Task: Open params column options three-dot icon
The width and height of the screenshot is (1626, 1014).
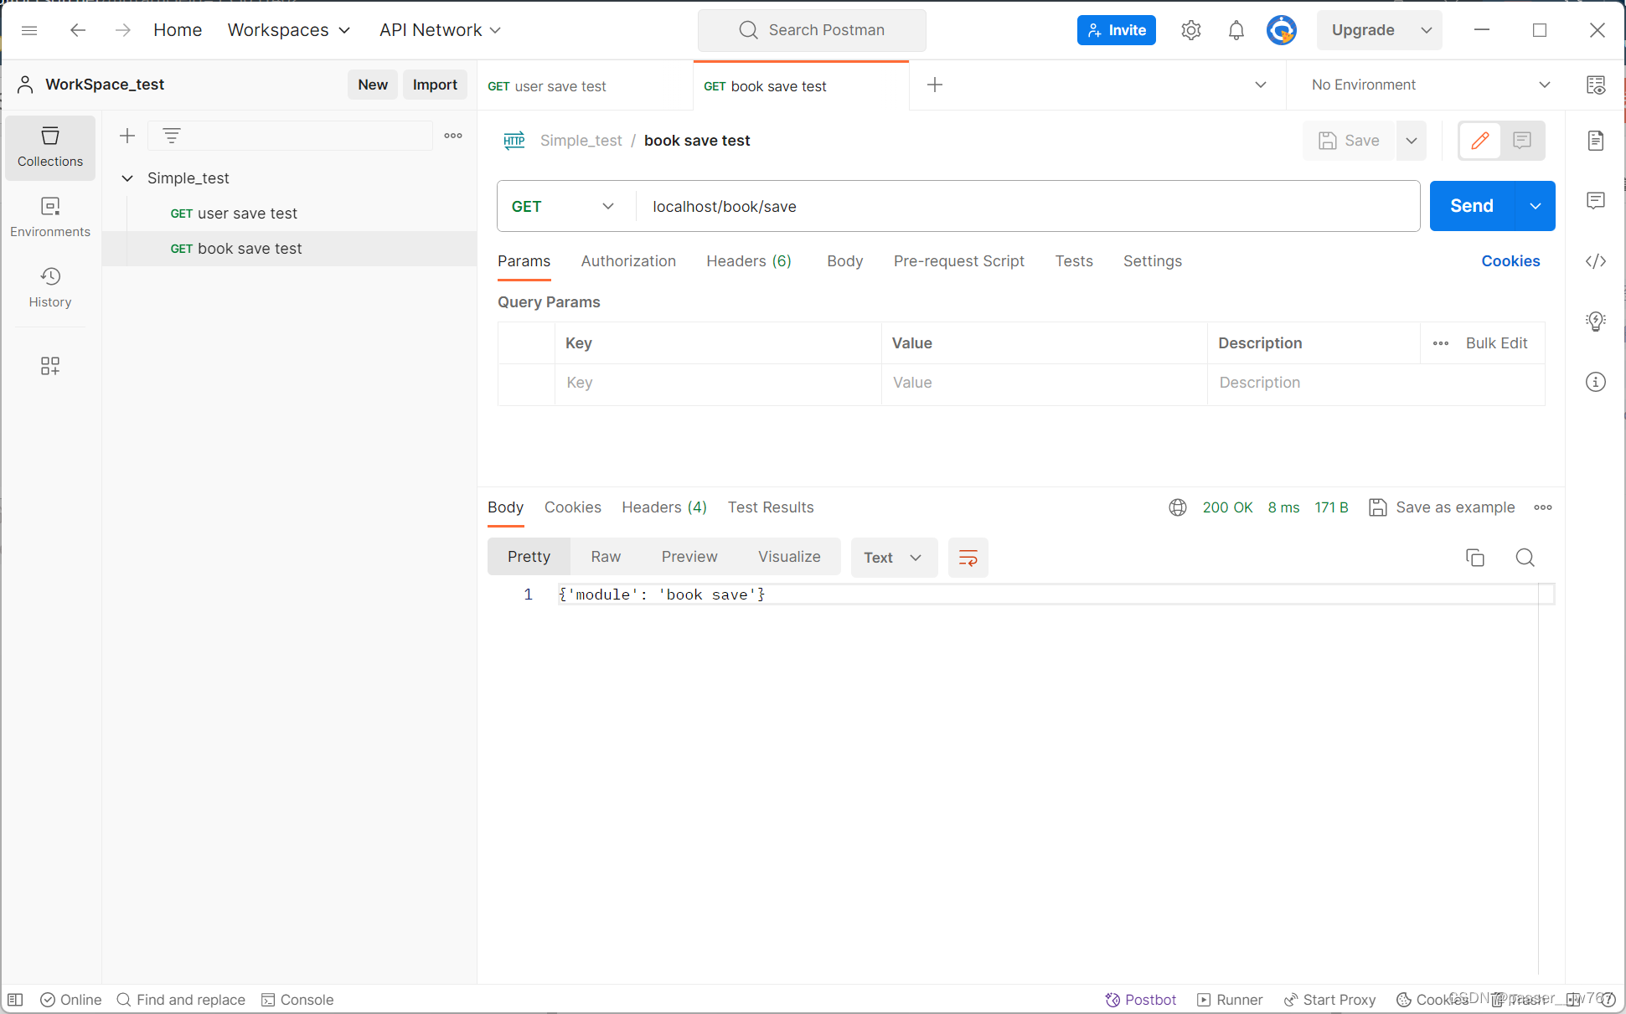Action: click(1441, 343)
